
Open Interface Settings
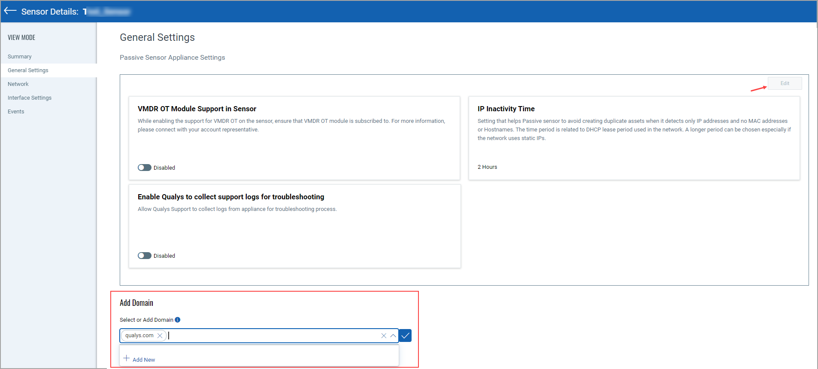click(30, 98)
